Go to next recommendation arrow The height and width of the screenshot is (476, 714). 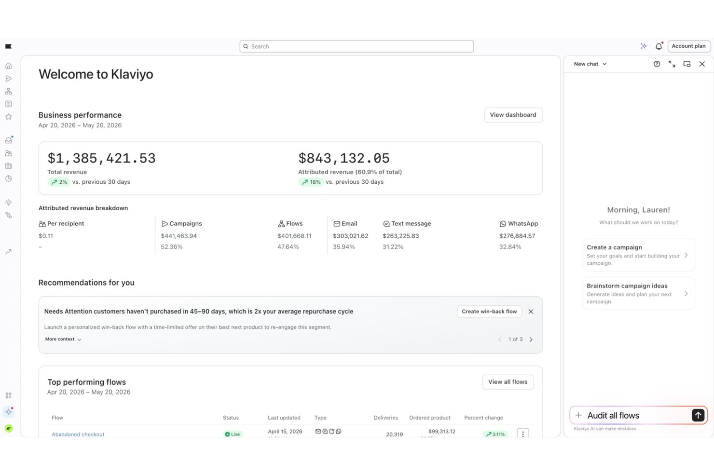[531, 340]
